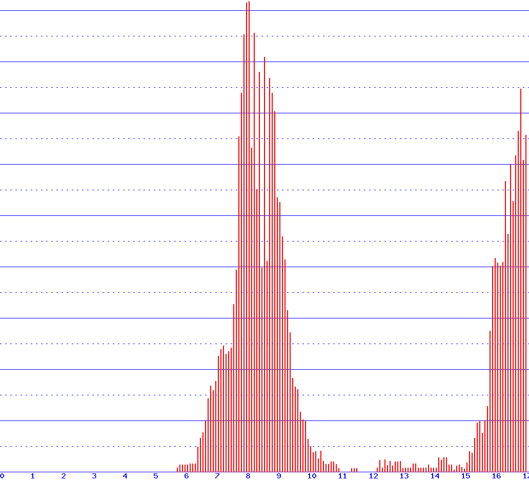The width and height of the screenshot is (529, 482).
Task: Click the x-axis label "10"
Action: [312, 476]
